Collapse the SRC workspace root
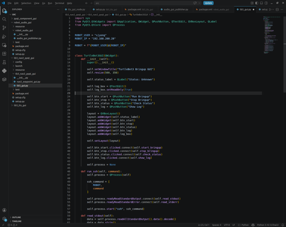286x227 pixels. [x=14, y=15]
